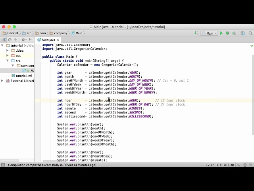254x191 pixels.
Task: Click the 17:37 cursor position indicator
Action: pos(210,165)
